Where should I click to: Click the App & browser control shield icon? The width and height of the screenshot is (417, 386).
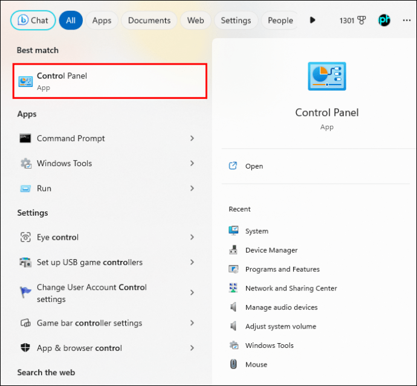tap(25, 348)
